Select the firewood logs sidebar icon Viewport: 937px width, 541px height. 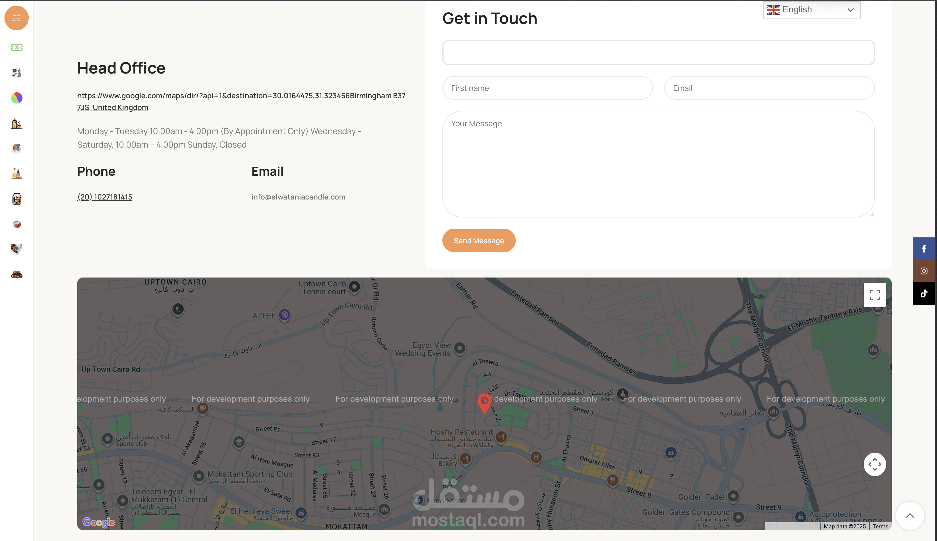(16, 275)
